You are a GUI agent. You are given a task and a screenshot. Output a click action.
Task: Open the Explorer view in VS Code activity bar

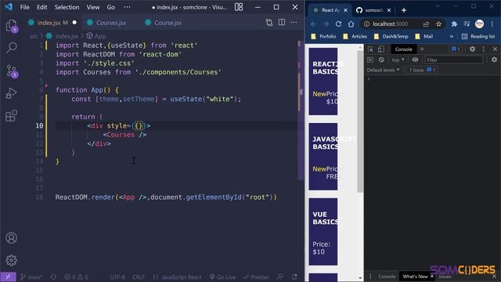[12, 26]
